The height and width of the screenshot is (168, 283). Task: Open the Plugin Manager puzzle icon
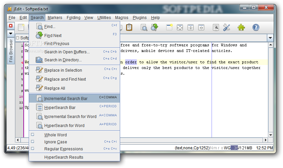point(241,27)
